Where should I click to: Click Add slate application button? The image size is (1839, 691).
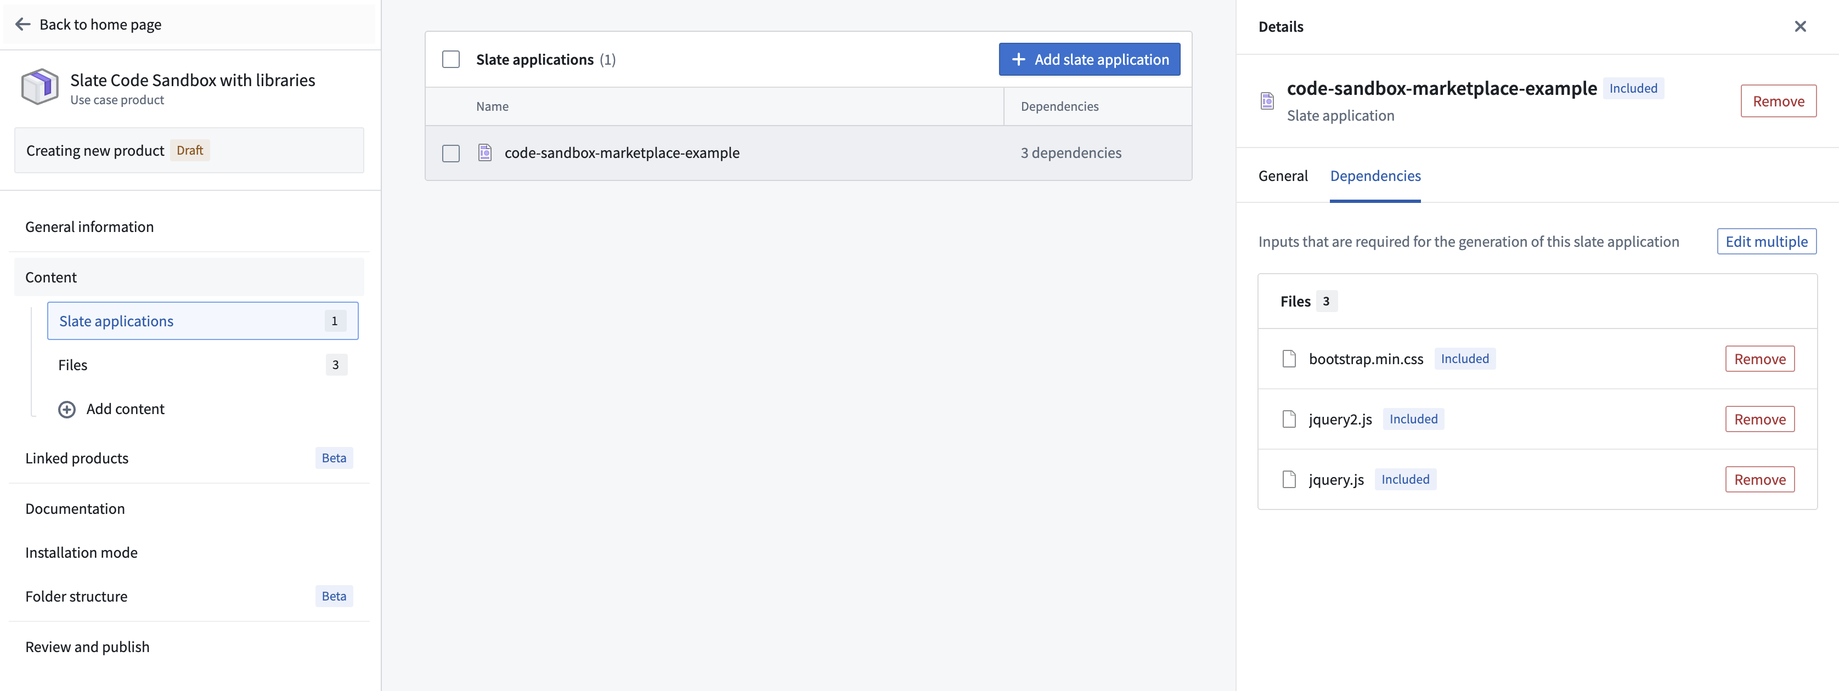point(1090,59)
